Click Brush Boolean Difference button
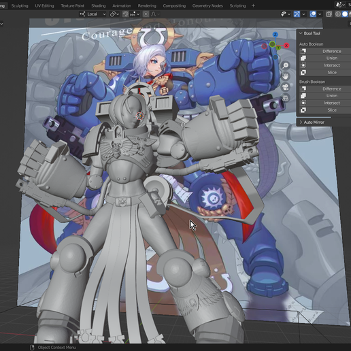Screen dimensions: 351x351 click(x=325, y=89)
